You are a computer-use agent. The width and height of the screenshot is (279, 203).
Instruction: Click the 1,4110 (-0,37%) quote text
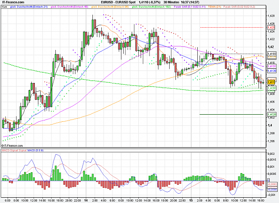click(x=150, y=2)
